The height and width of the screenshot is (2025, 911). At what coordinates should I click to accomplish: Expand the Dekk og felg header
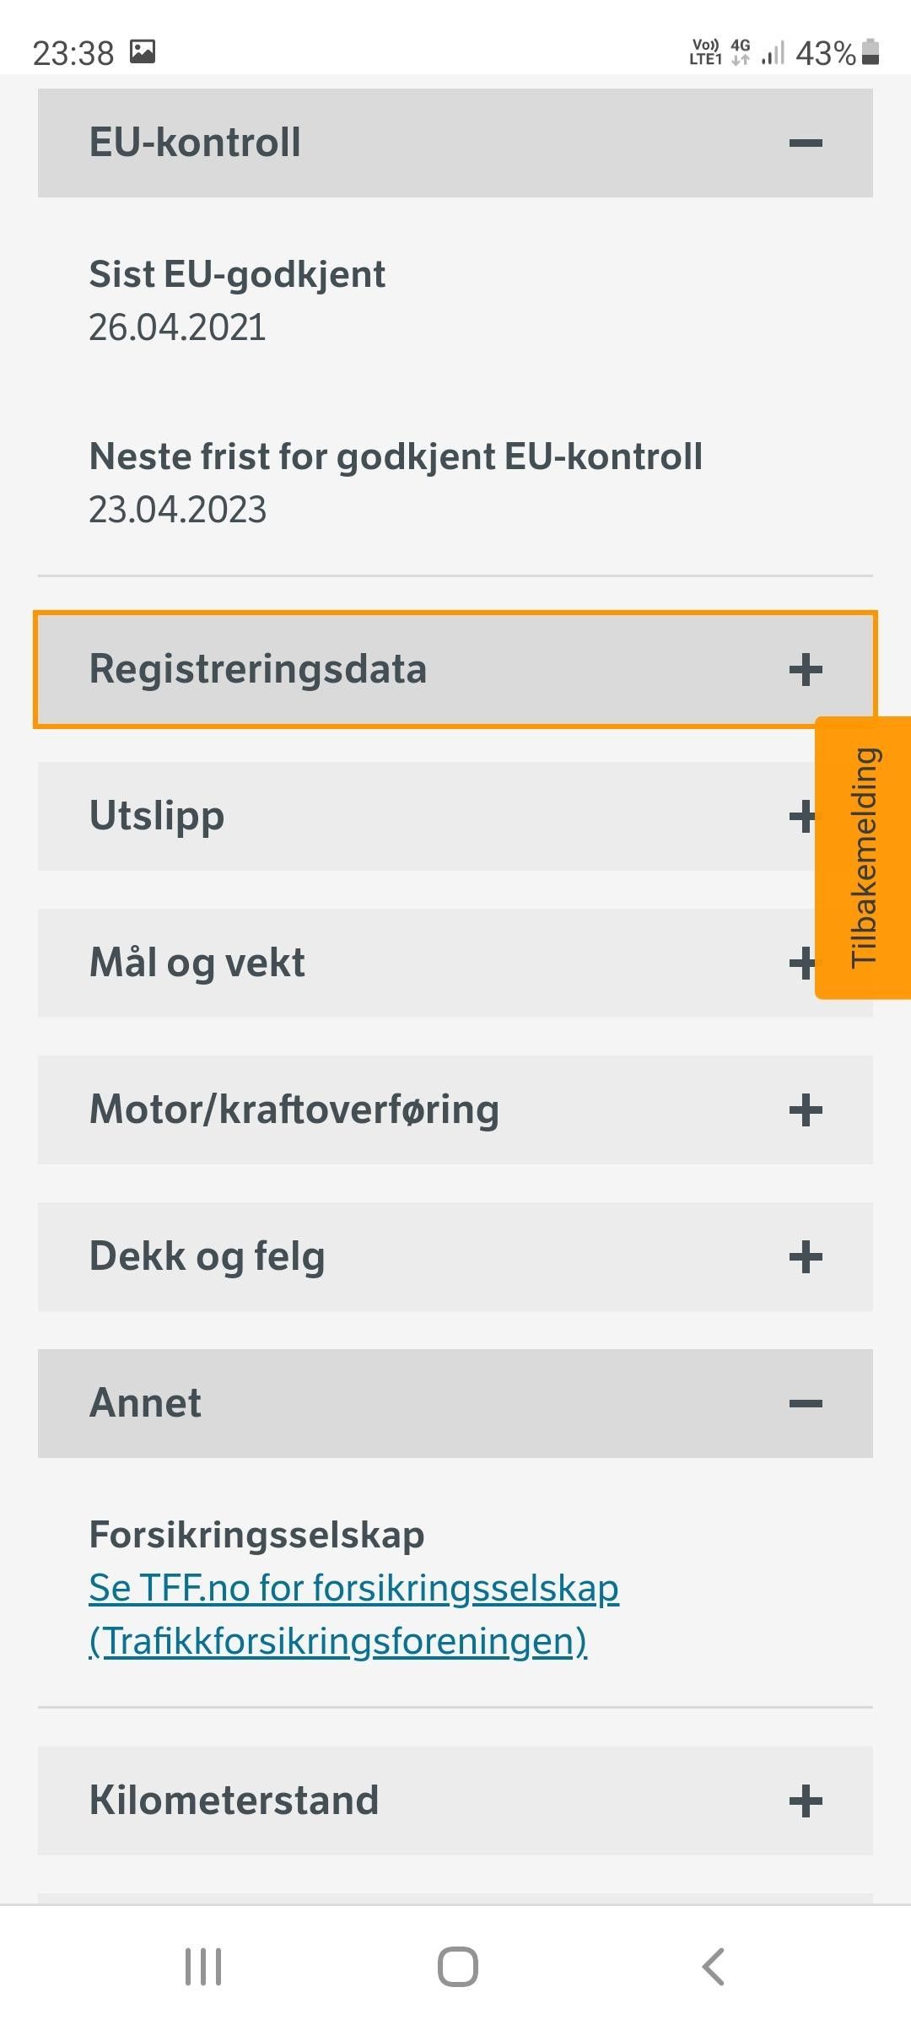tap(455, 1256)
